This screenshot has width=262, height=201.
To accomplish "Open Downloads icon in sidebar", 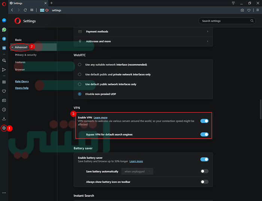I will coord(4,119).
